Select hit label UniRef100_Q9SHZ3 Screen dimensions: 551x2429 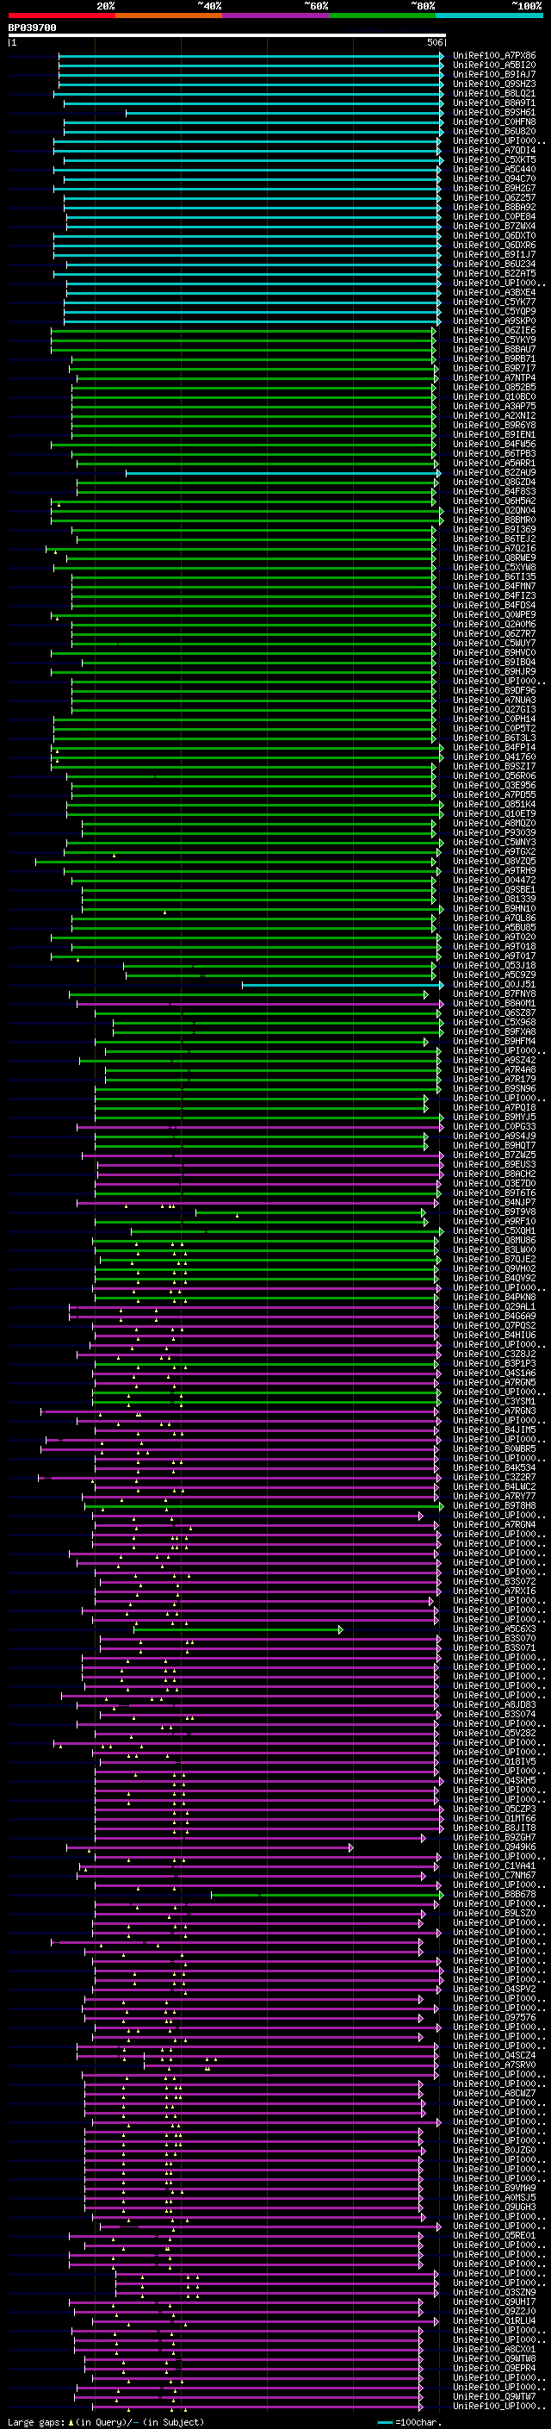494,84
